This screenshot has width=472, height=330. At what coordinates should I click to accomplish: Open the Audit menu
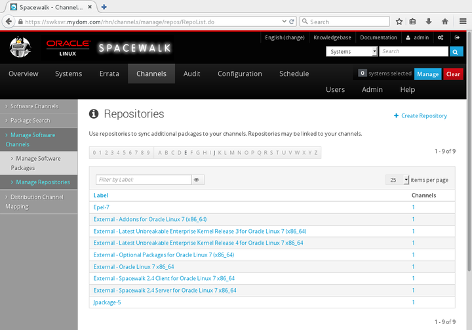(x=191, y=74)
